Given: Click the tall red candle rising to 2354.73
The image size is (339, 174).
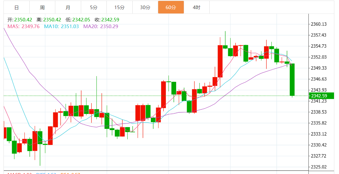Looking at the screenshot, I should coord(220,61).
